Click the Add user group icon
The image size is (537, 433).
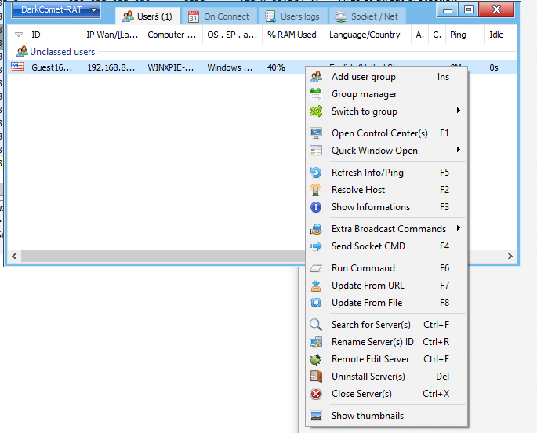coord(316,77)
